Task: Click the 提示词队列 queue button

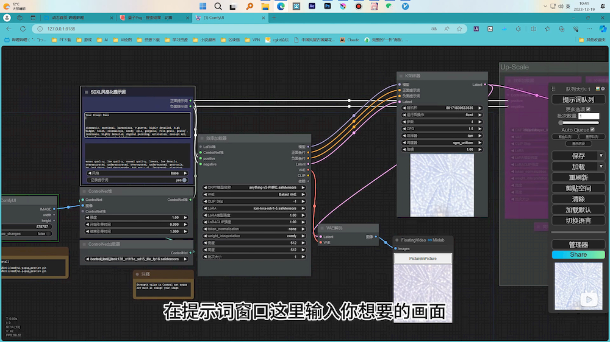Action: [578, 99]
